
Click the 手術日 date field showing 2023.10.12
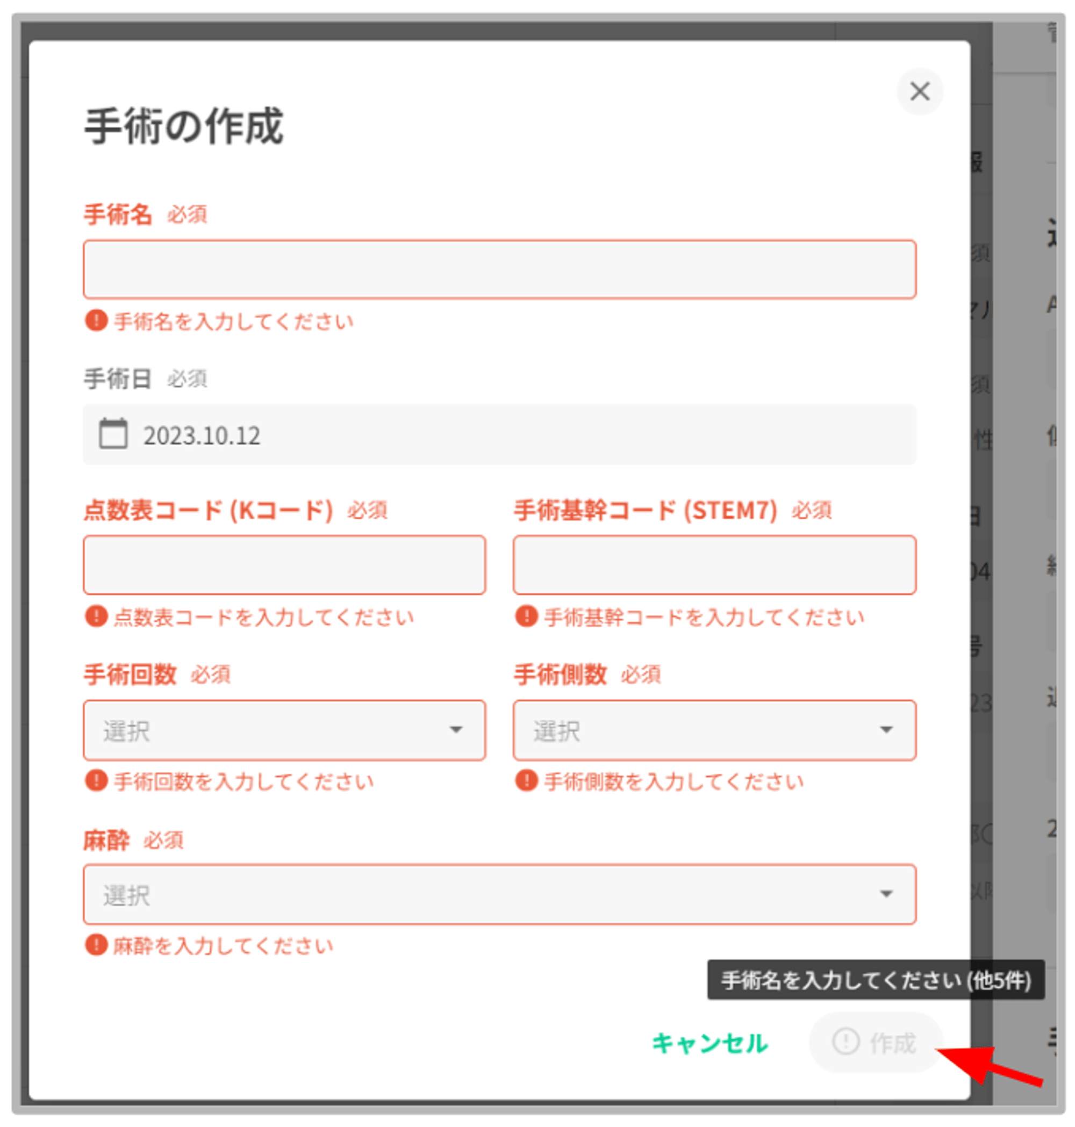tap(499, 435)
